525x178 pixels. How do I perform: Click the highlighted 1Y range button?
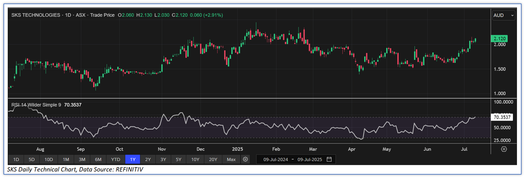tap(133, 159)
